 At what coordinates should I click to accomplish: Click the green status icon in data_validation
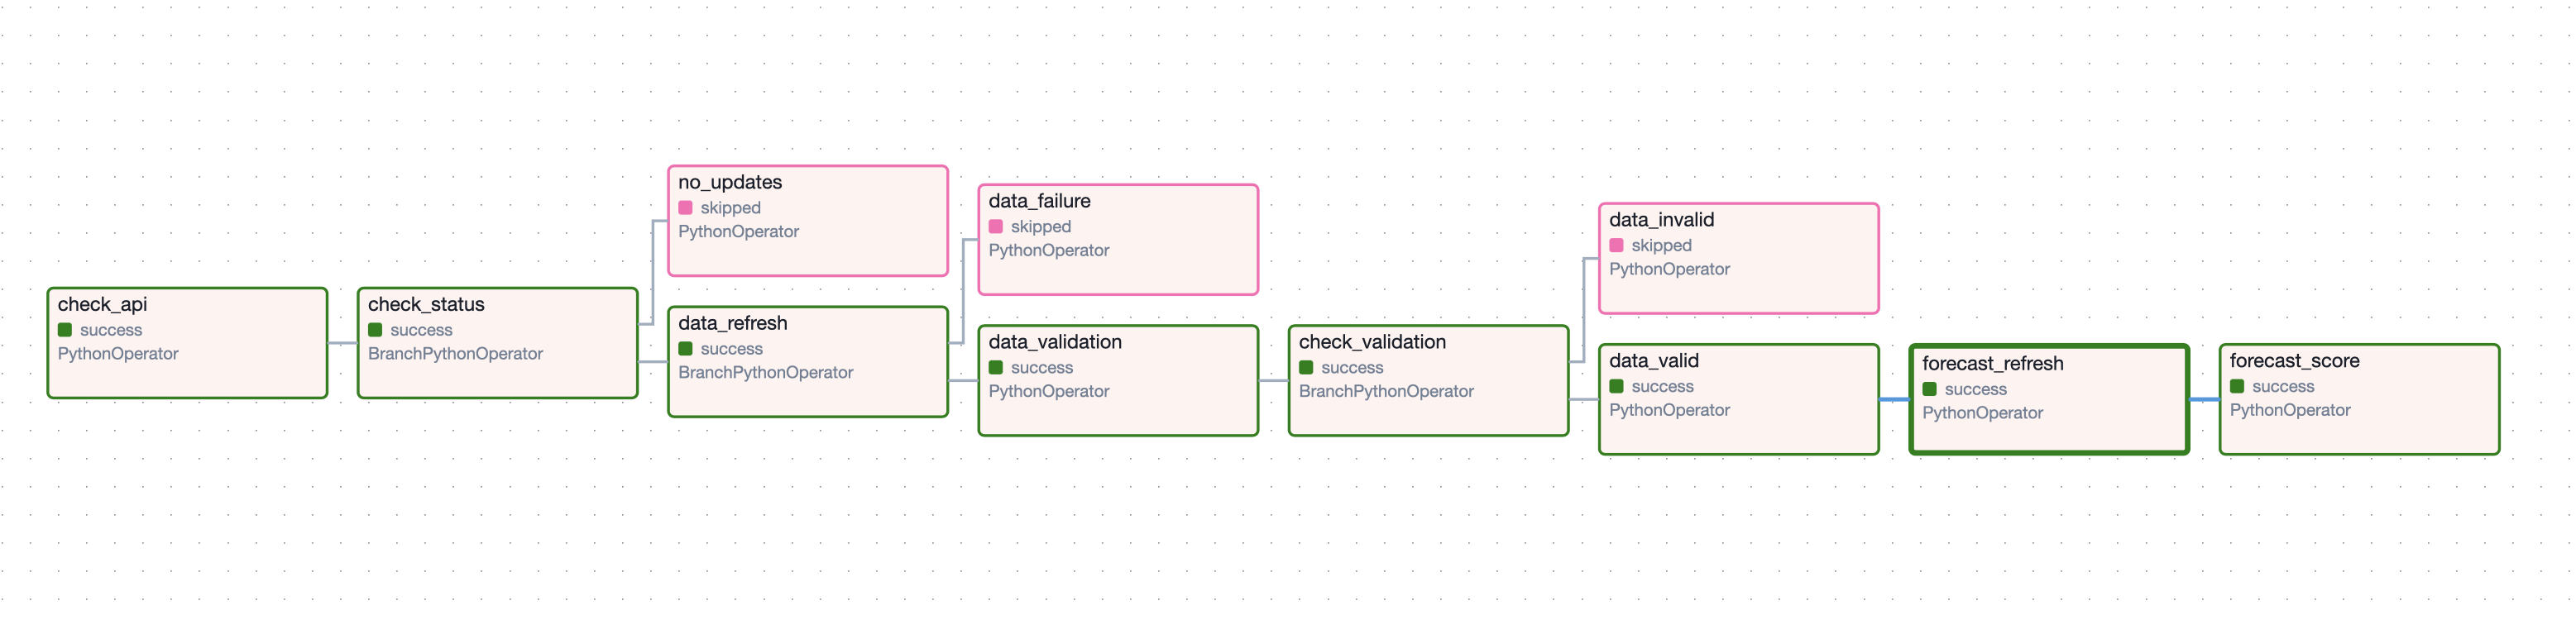pos(995,368)
